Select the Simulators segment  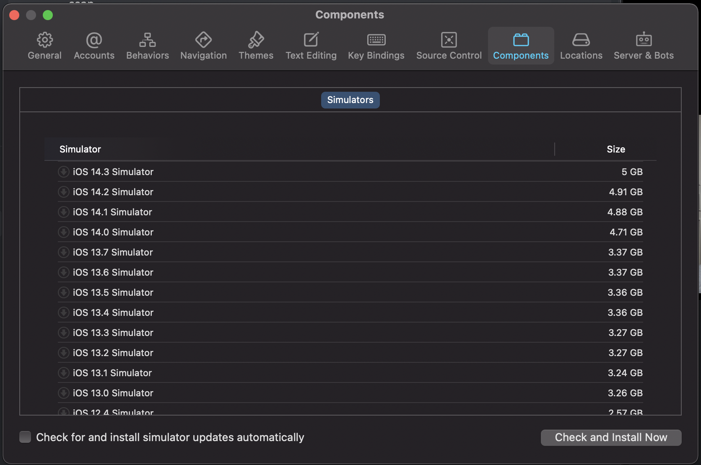pyautogui.click(x=350, y=100)
